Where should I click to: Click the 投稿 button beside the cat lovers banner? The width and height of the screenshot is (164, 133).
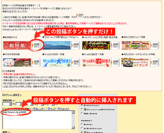(115, 63)
